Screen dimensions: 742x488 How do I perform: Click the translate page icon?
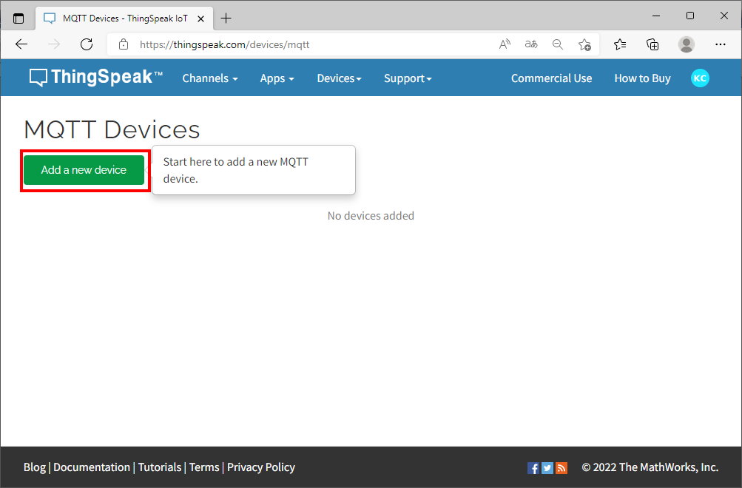[531, 44]
